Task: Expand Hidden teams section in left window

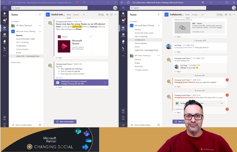Action: pos(16,63)
